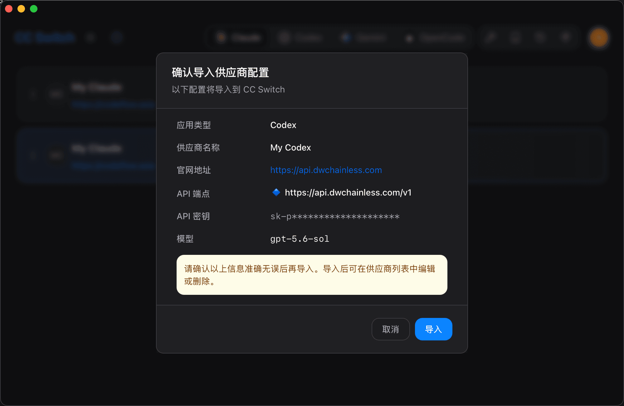Select the API endpoint URL ending in /v1
The height and width of the screenshot is (406, 624).
tap(348, 192)
